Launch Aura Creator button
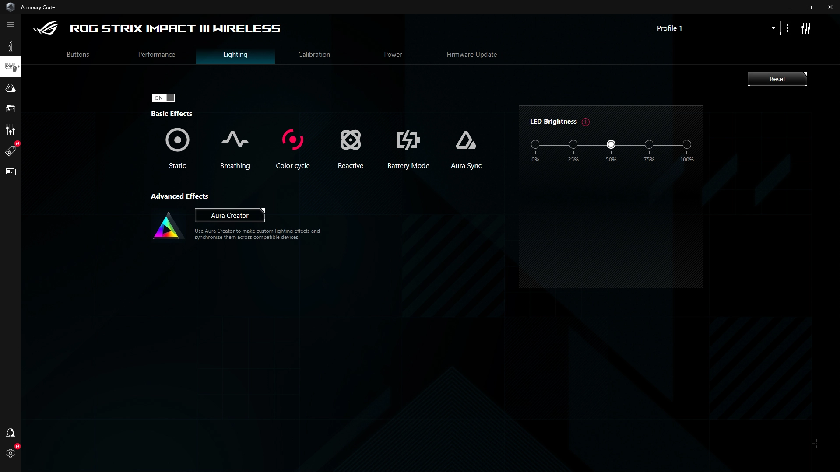The image size is (840, 472). pos(230,215)
